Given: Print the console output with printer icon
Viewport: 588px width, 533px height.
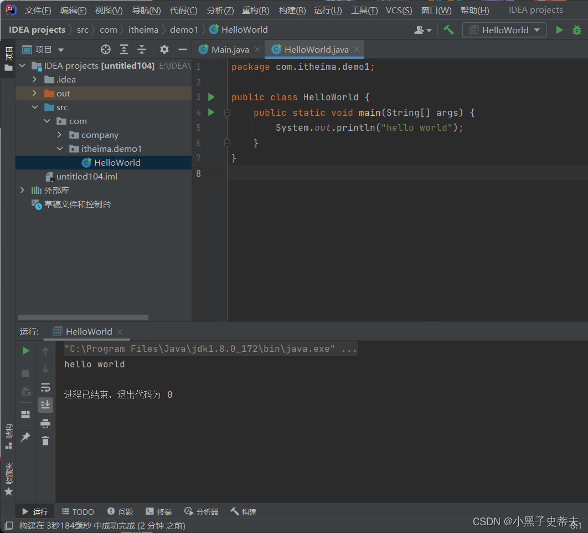Looking at the screenshot, I should 45,423.
